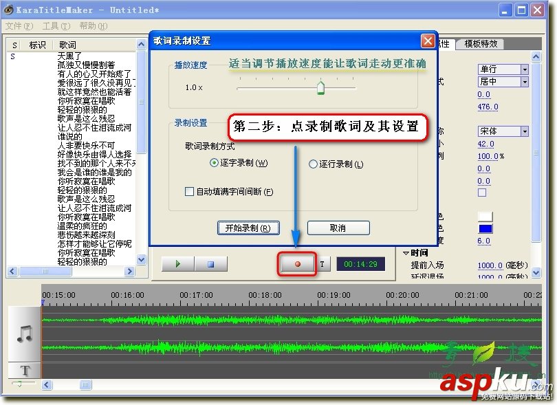The height and width of the screenshot is (405, 557).
Task: Click the 取消 button
Action: [338, 228]
